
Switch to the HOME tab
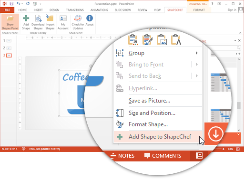22,10
